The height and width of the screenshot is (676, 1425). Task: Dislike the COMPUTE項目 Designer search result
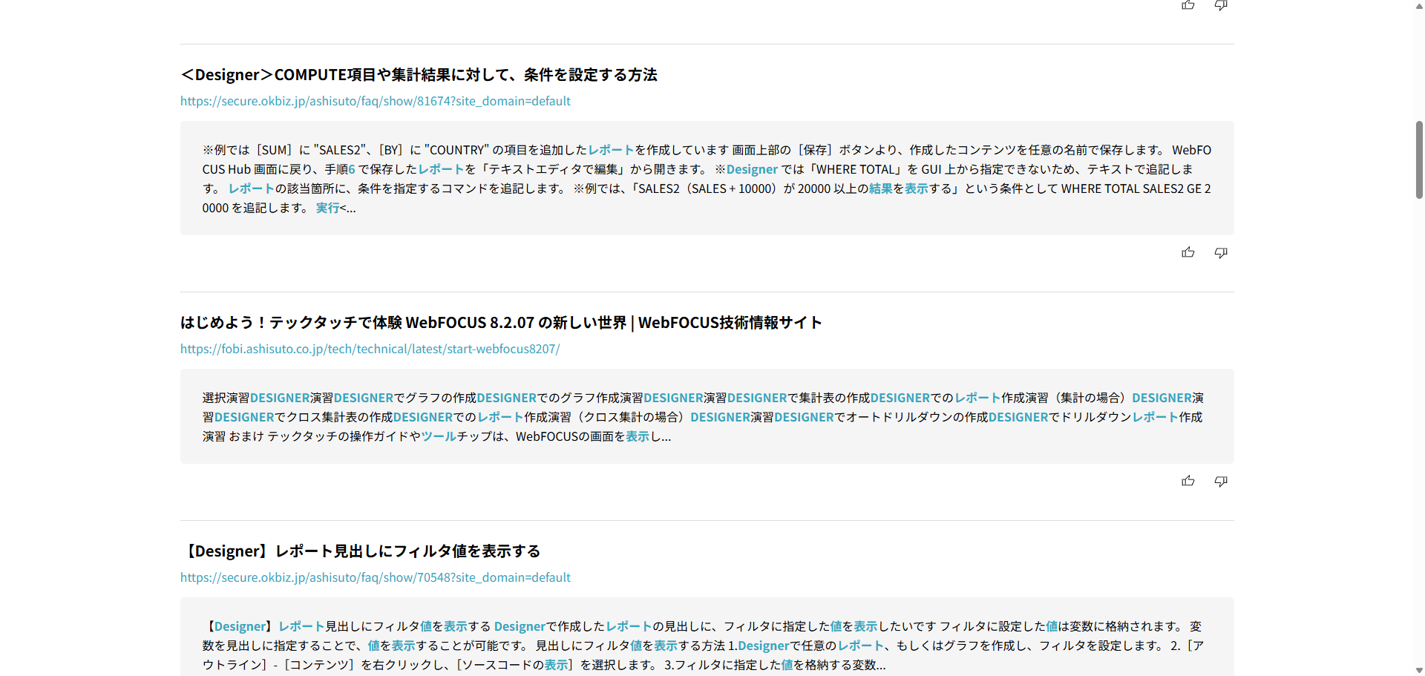point(1221,253)
